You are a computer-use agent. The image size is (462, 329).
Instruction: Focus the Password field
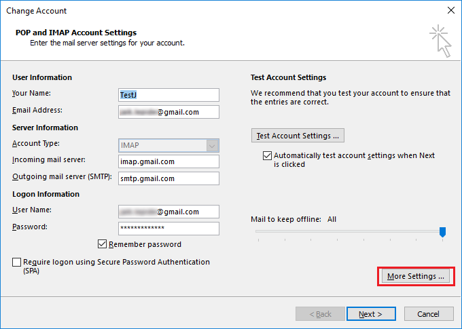[x=168, y=229]
